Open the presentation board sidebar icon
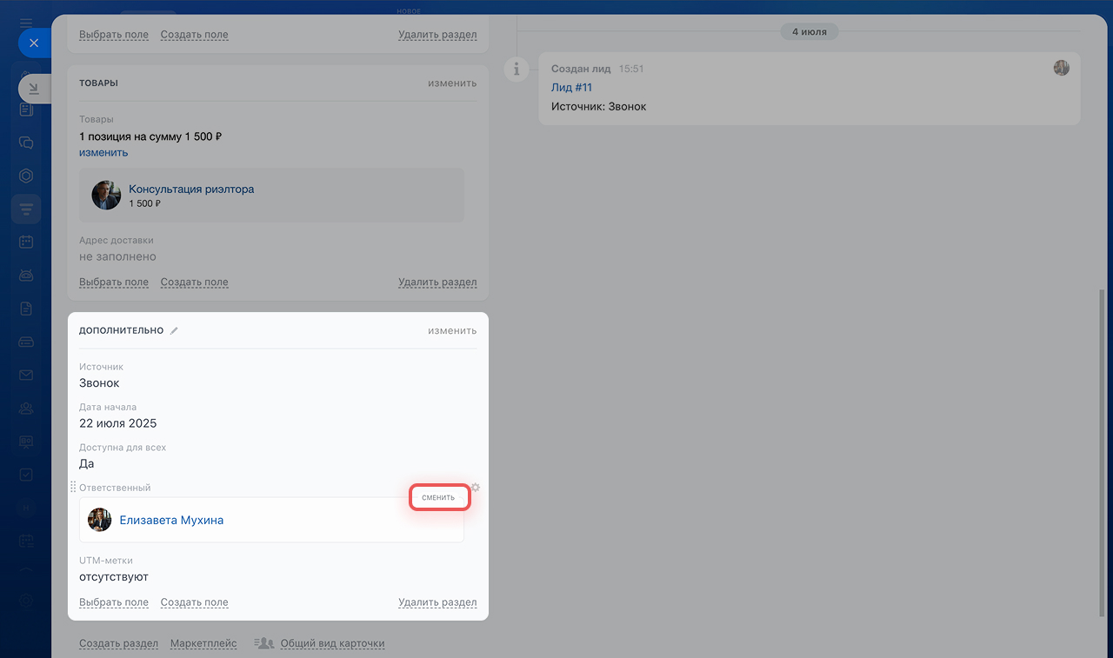Viewport: 1113px width, 658px height. [26, 441]
